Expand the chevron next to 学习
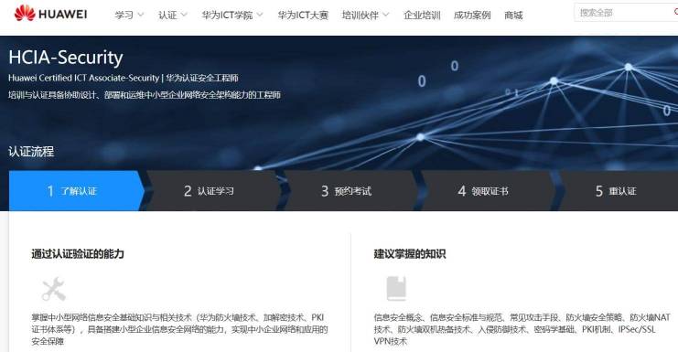 pos(141,16)
